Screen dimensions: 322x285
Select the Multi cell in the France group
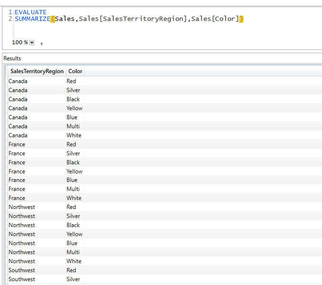(x=75, y=189)
